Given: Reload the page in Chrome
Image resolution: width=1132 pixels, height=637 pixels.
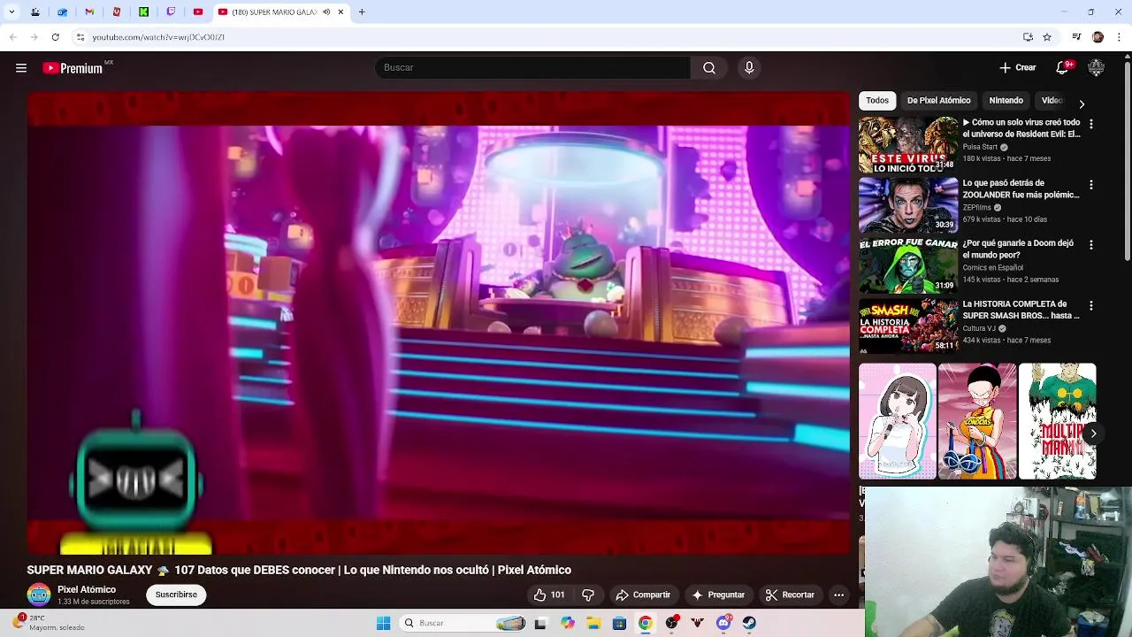Looking at the screenshot, I should (55, 37).
